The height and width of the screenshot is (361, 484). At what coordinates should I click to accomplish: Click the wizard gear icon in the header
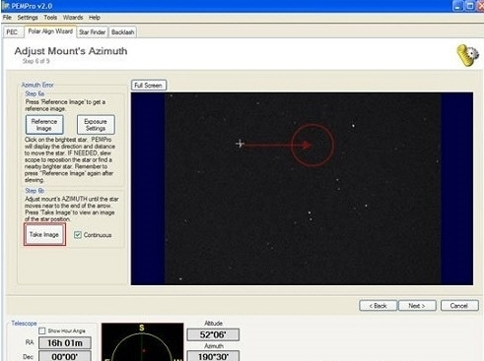click(x=468, y=55)
